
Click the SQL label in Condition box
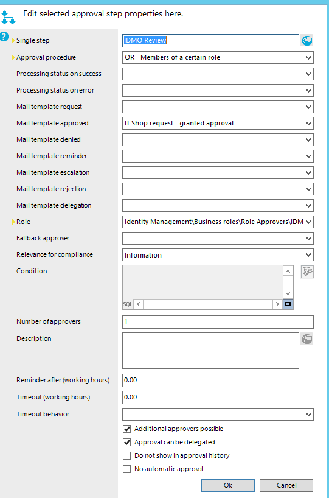coord(128,304)
